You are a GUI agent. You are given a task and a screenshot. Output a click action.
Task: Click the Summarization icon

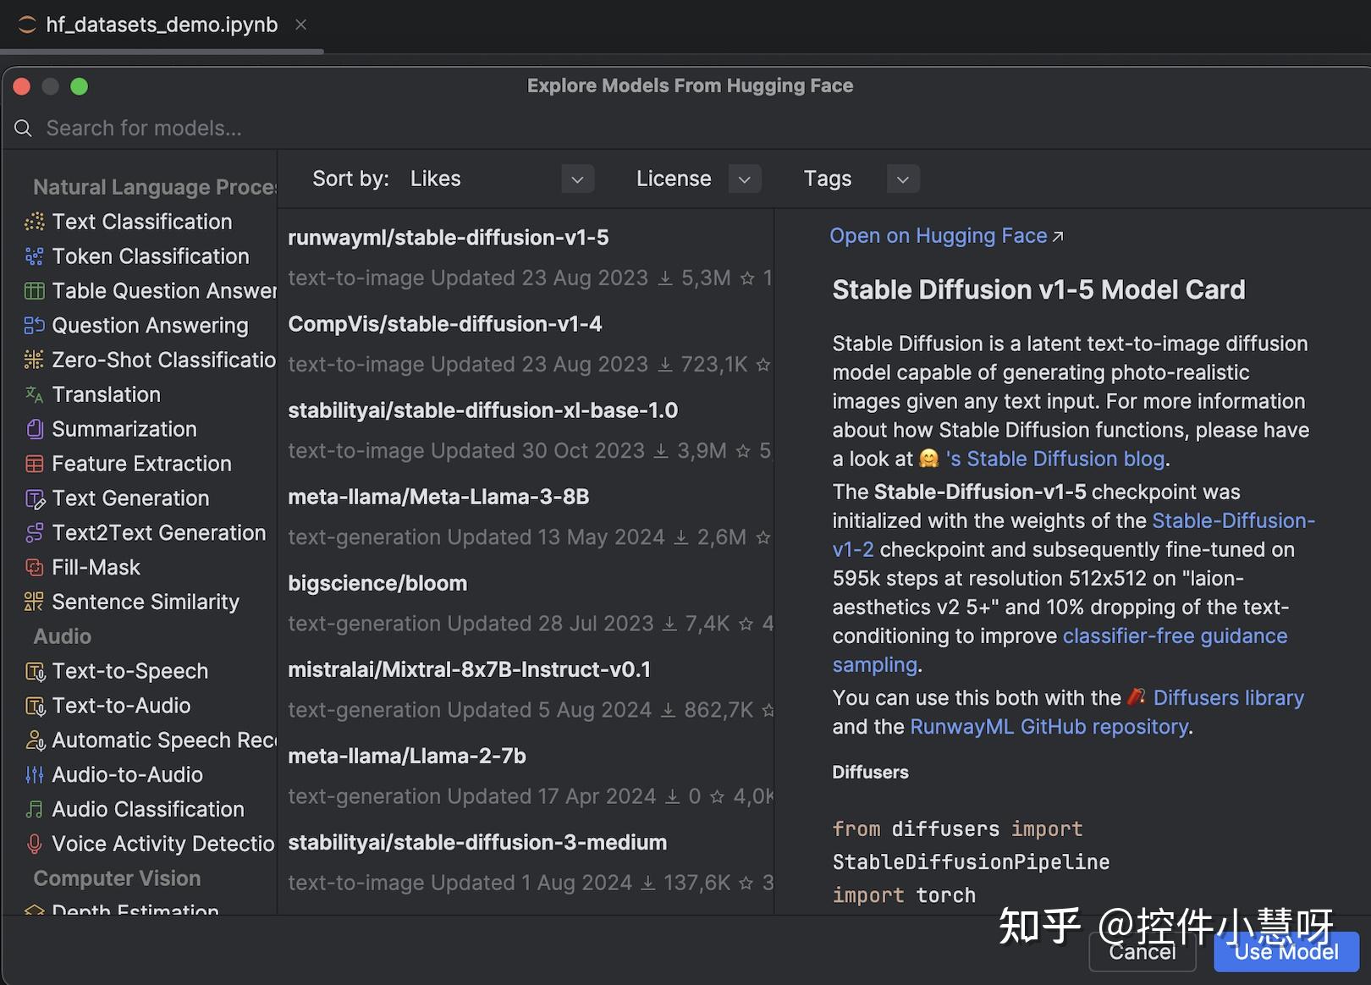[34, 429]
